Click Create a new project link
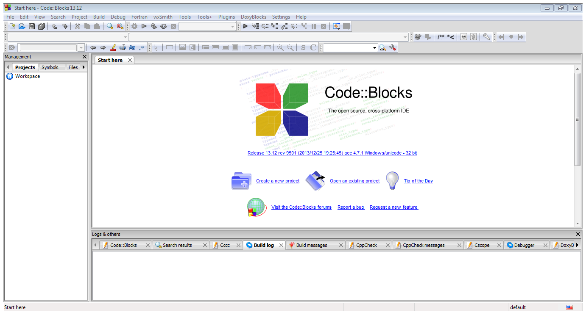The image size is (586, 315). pyautogui.click(x=278, y=181)
